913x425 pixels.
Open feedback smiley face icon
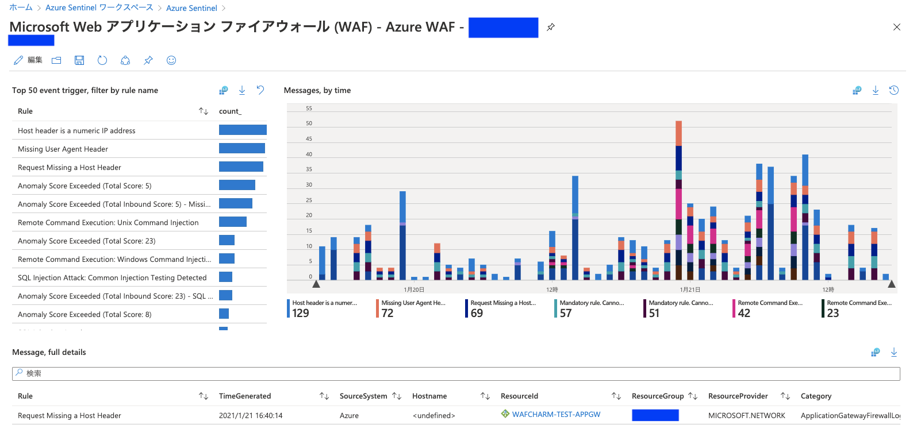[171, 60]
